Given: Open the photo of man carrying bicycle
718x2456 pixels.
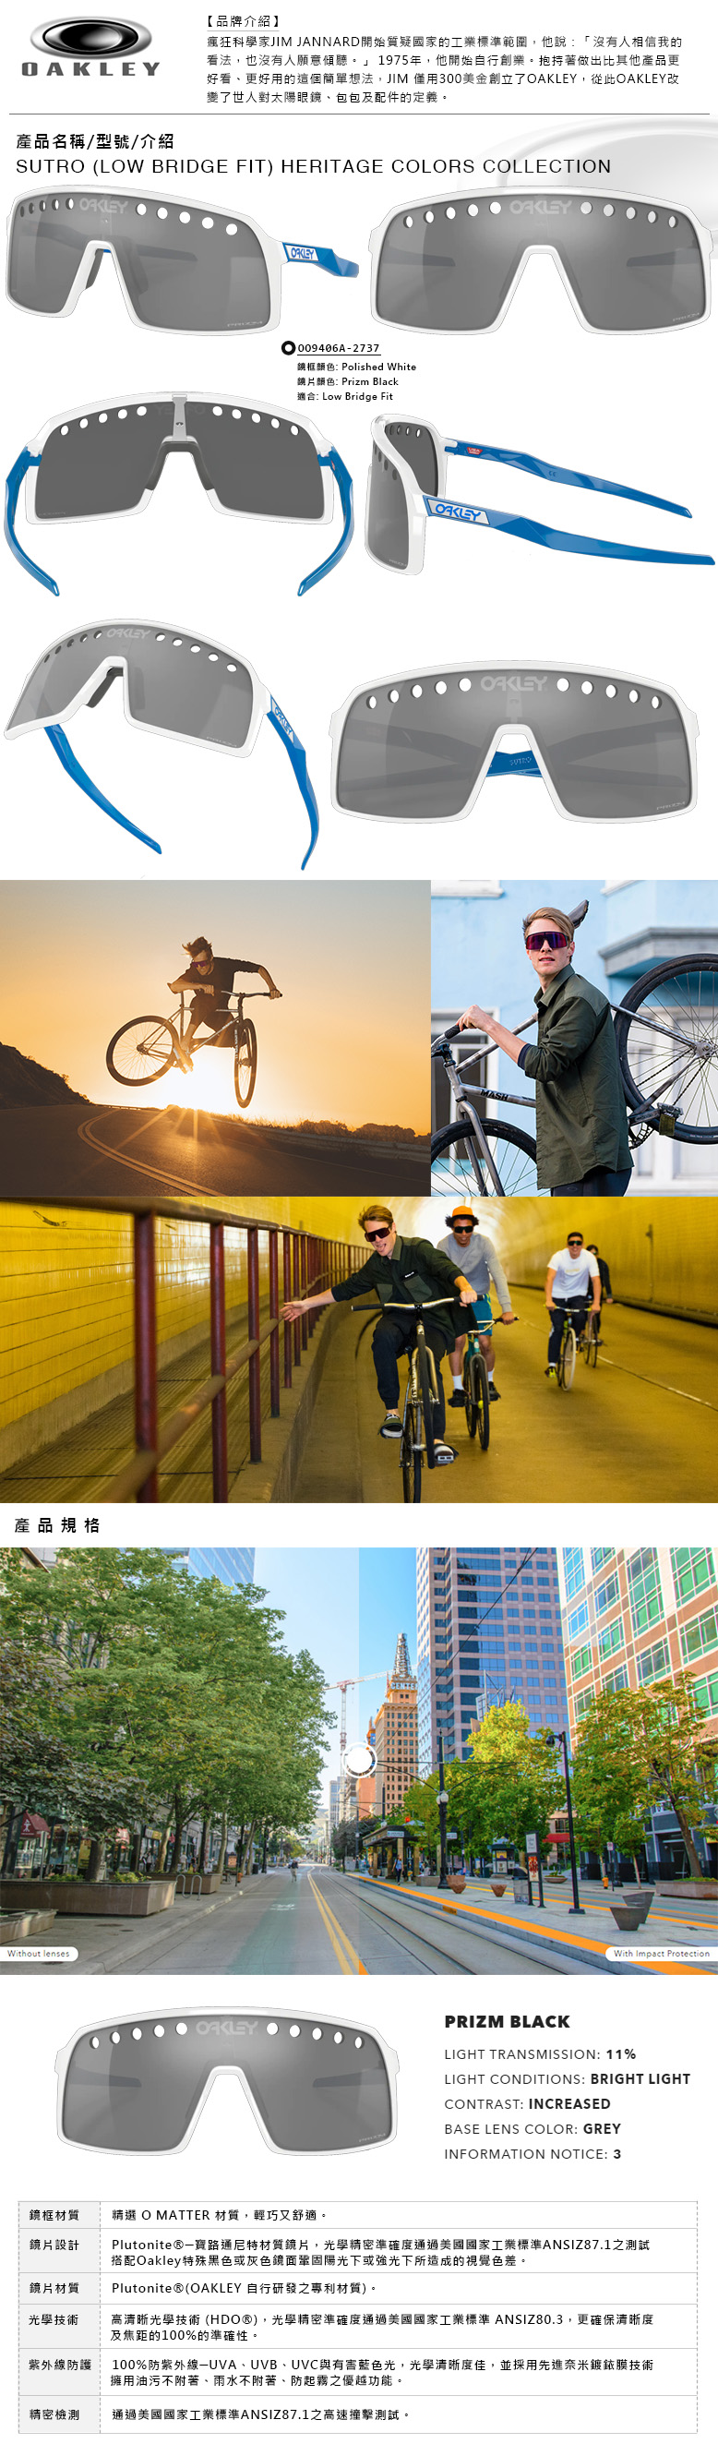Looking at the screenshot, I should point(575,1037).
